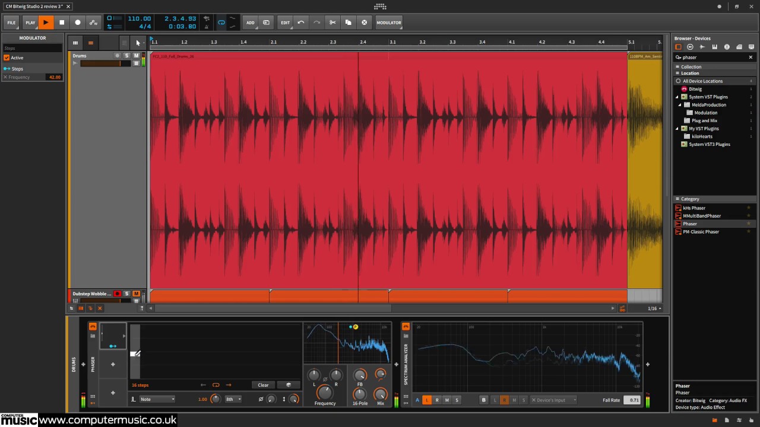Viewport: 760px width, 427px height.
Task: Adjust the Phaser Frequency knob
Action: 325,392
